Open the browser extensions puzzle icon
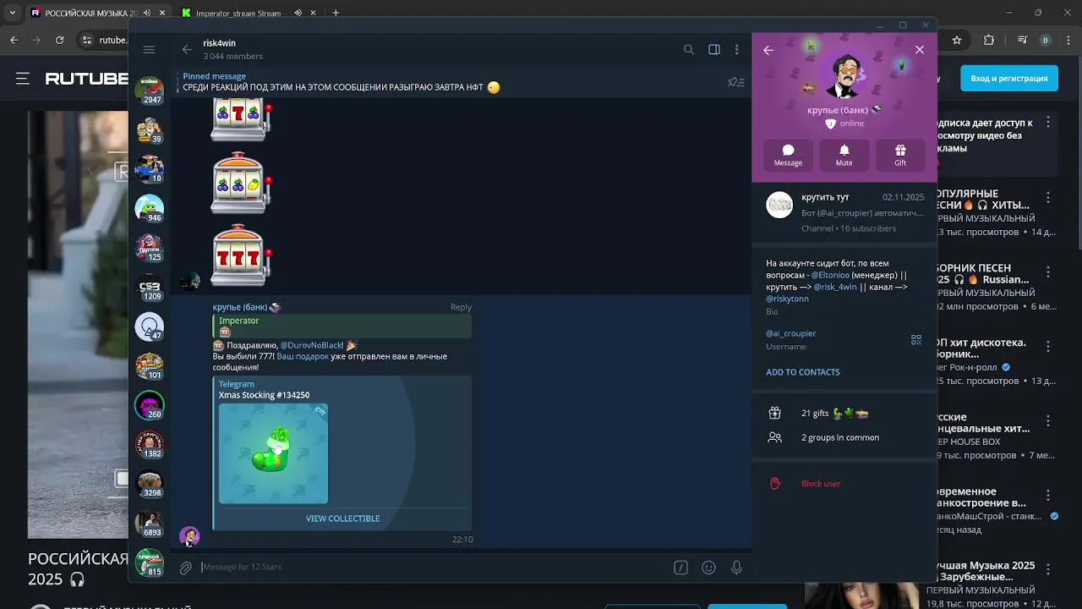Viewport: 1082px width, 609px height. tap(989, 40)
